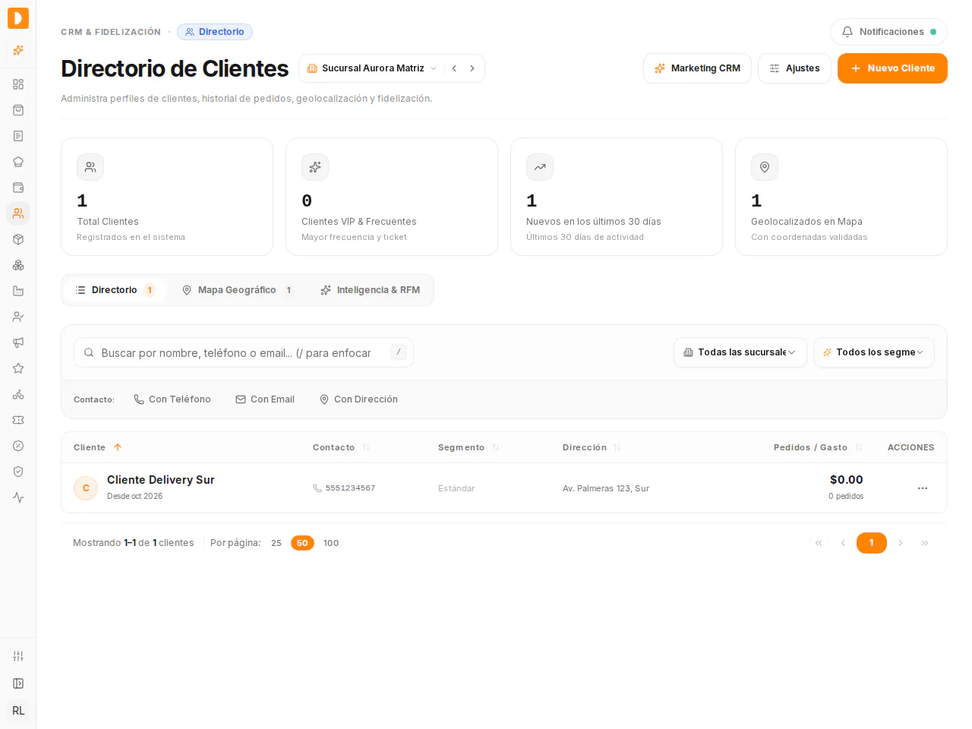Image resolution: width=972 pixels, height=729 pixels.
Task: Open the ticket coupon icon in sidebar
Action: coord(18,420)
